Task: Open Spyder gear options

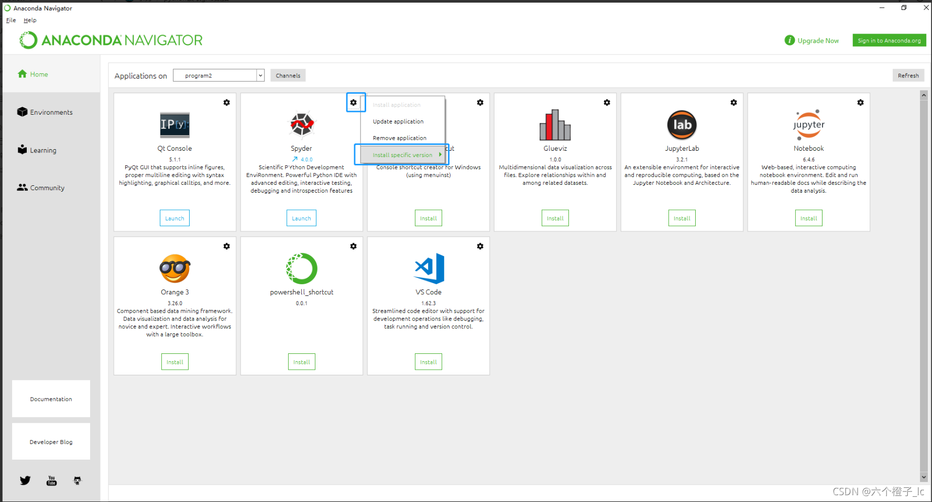Action: click(354, 103)
